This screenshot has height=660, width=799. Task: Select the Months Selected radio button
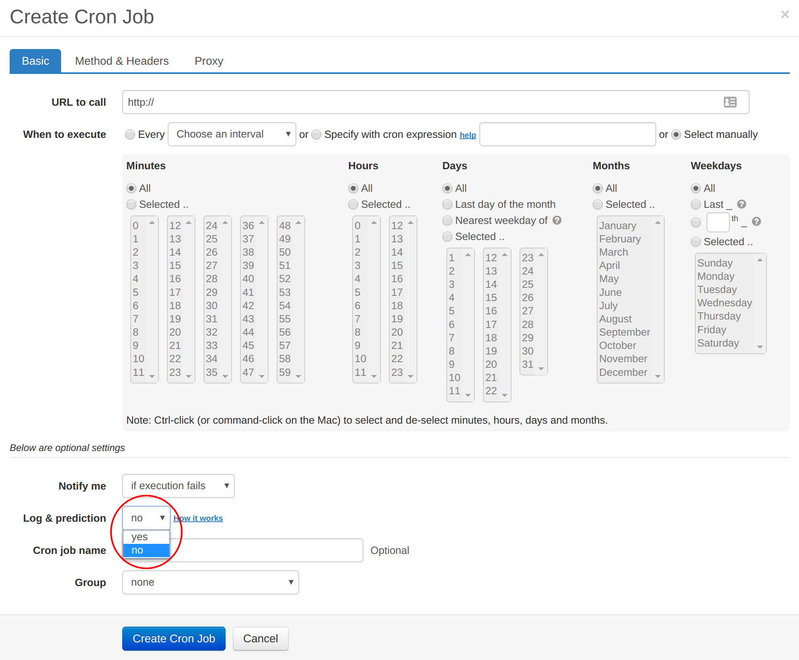coord(598,204)
